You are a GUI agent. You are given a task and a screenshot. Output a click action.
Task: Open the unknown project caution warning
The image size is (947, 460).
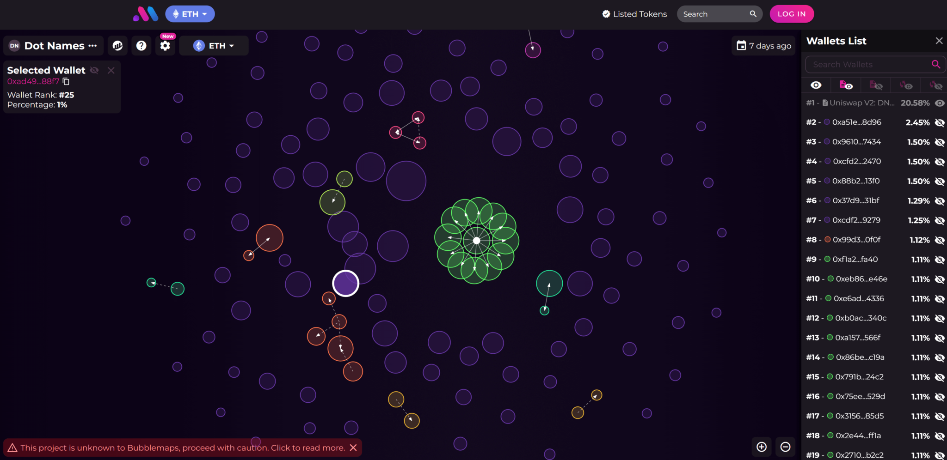point(183,448)
